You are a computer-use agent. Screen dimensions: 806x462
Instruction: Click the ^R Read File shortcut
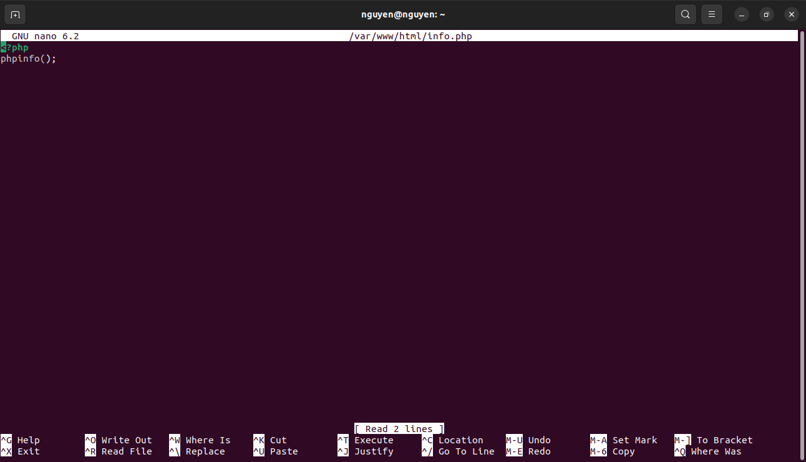click(x=119, y=451)
